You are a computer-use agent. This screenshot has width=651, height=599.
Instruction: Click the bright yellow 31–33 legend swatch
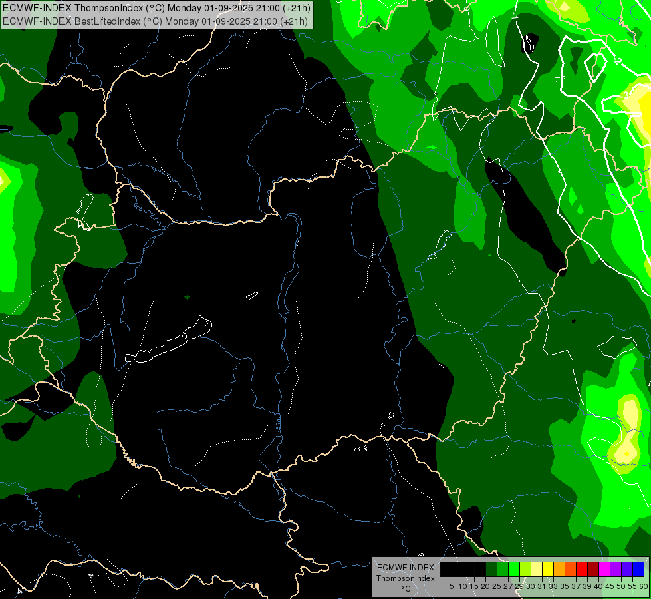coord(548,569)
